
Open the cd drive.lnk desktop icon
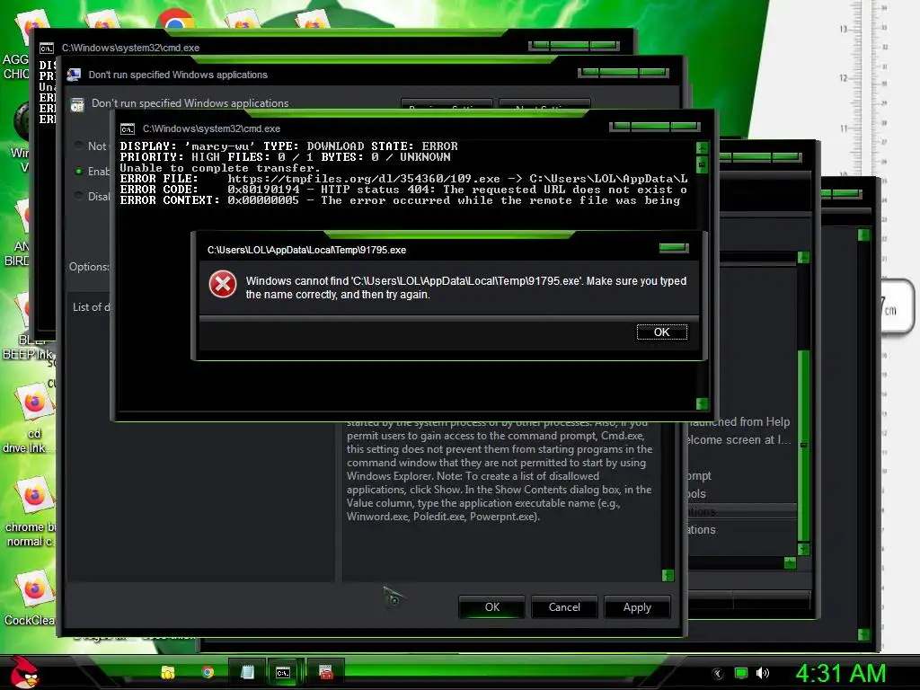tap(30, 419)
